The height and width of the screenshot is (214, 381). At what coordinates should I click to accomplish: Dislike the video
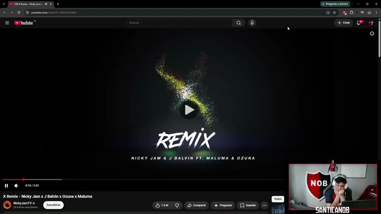tap(177, 205)
